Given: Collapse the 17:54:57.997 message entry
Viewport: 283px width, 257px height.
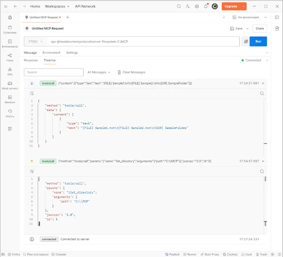Looking at the screenshot, I should (x=263, y=83).
